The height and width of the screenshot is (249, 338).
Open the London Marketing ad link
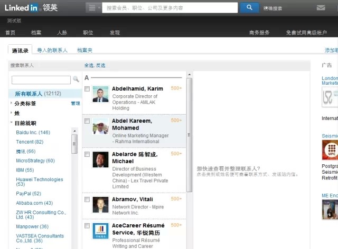click(x=330, y=81)
